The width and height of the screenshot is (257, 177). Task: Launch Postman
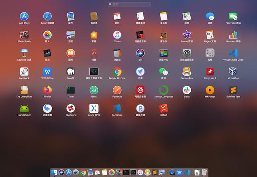point(117,90)
